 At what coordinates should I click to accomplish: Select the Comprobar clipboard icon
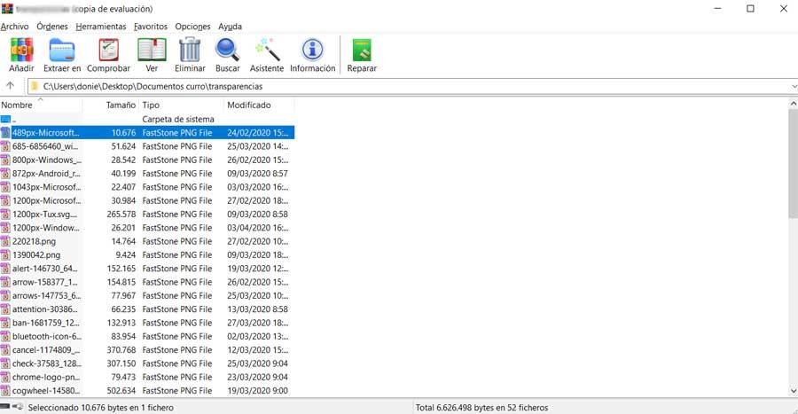(108, 50)
